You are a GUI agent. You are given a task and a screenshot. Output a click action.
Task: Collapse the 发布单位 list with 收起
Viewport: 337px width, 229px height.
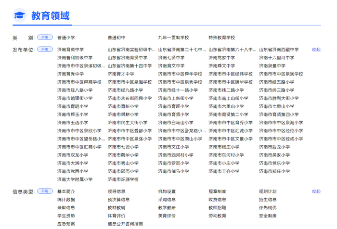point(316,50)
